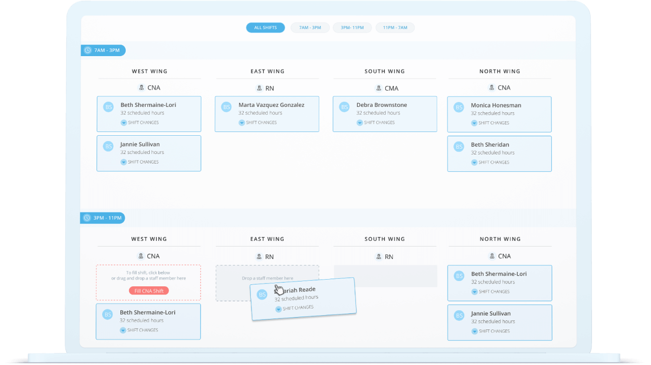Filter by the 7AM - 3PM tab at top
The width and height of the screenshot is (651, 365).
pyautogui.click(x=310, y=28)
